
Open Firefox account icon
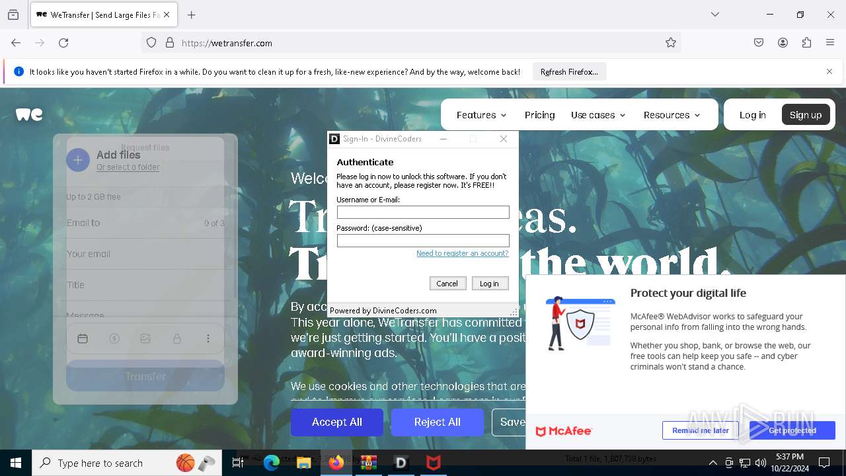pyautogui.click(x=783, y=43)
